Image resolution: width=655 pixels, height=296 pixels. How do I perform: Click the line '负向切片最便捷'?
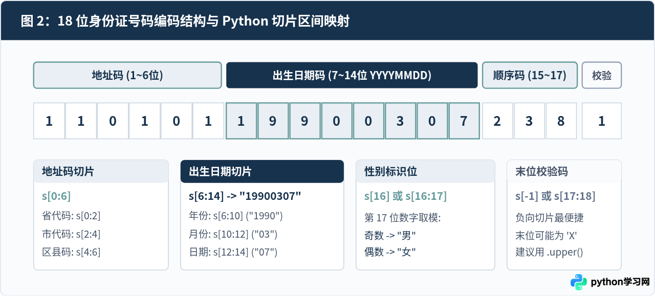[550, 218]
